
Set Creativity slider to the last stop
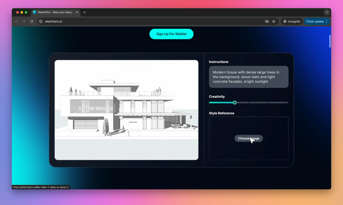288,102
